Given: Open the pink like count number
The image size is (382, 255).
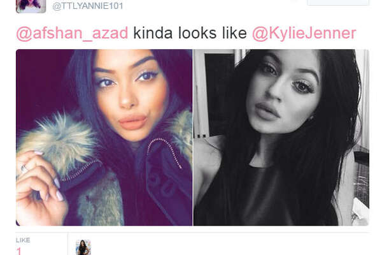Looking at the screenshot, I should (x=19, y=251).
